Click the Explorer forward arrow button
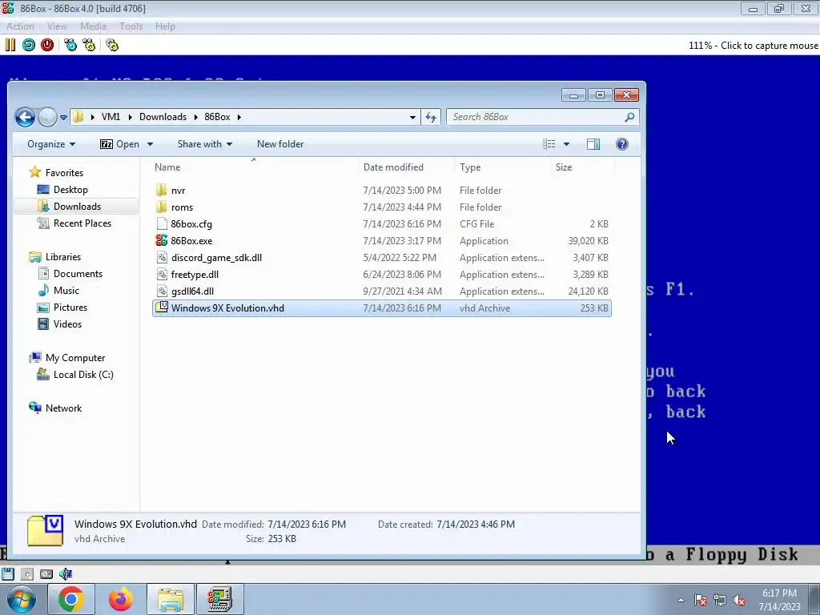Viewport: 820px width, 615px height. (x=47, y=117)
